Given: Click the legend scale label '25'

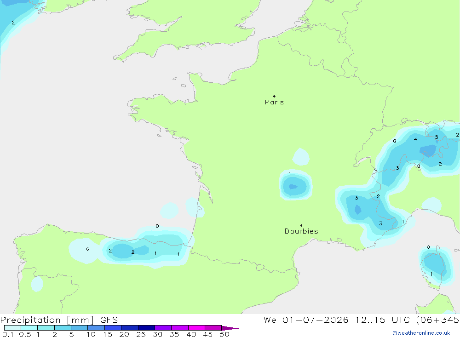Looking at the screenshot, I should (141, 334).
